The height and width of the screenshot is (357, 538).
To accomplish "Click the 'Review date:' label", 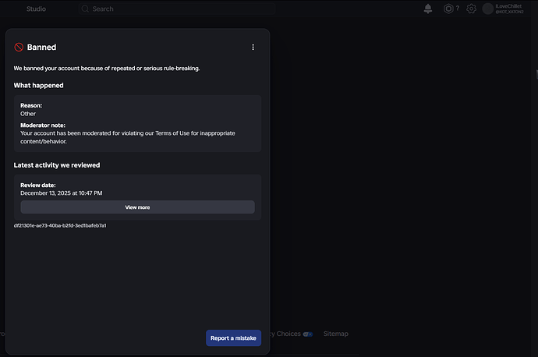I will (37, 186).
